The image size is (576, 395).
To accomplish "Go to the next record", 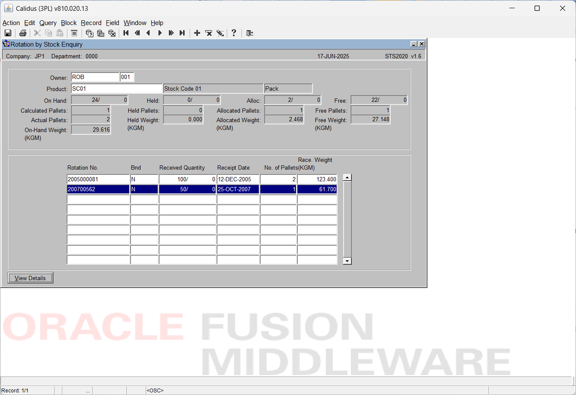I will point(160,33).
